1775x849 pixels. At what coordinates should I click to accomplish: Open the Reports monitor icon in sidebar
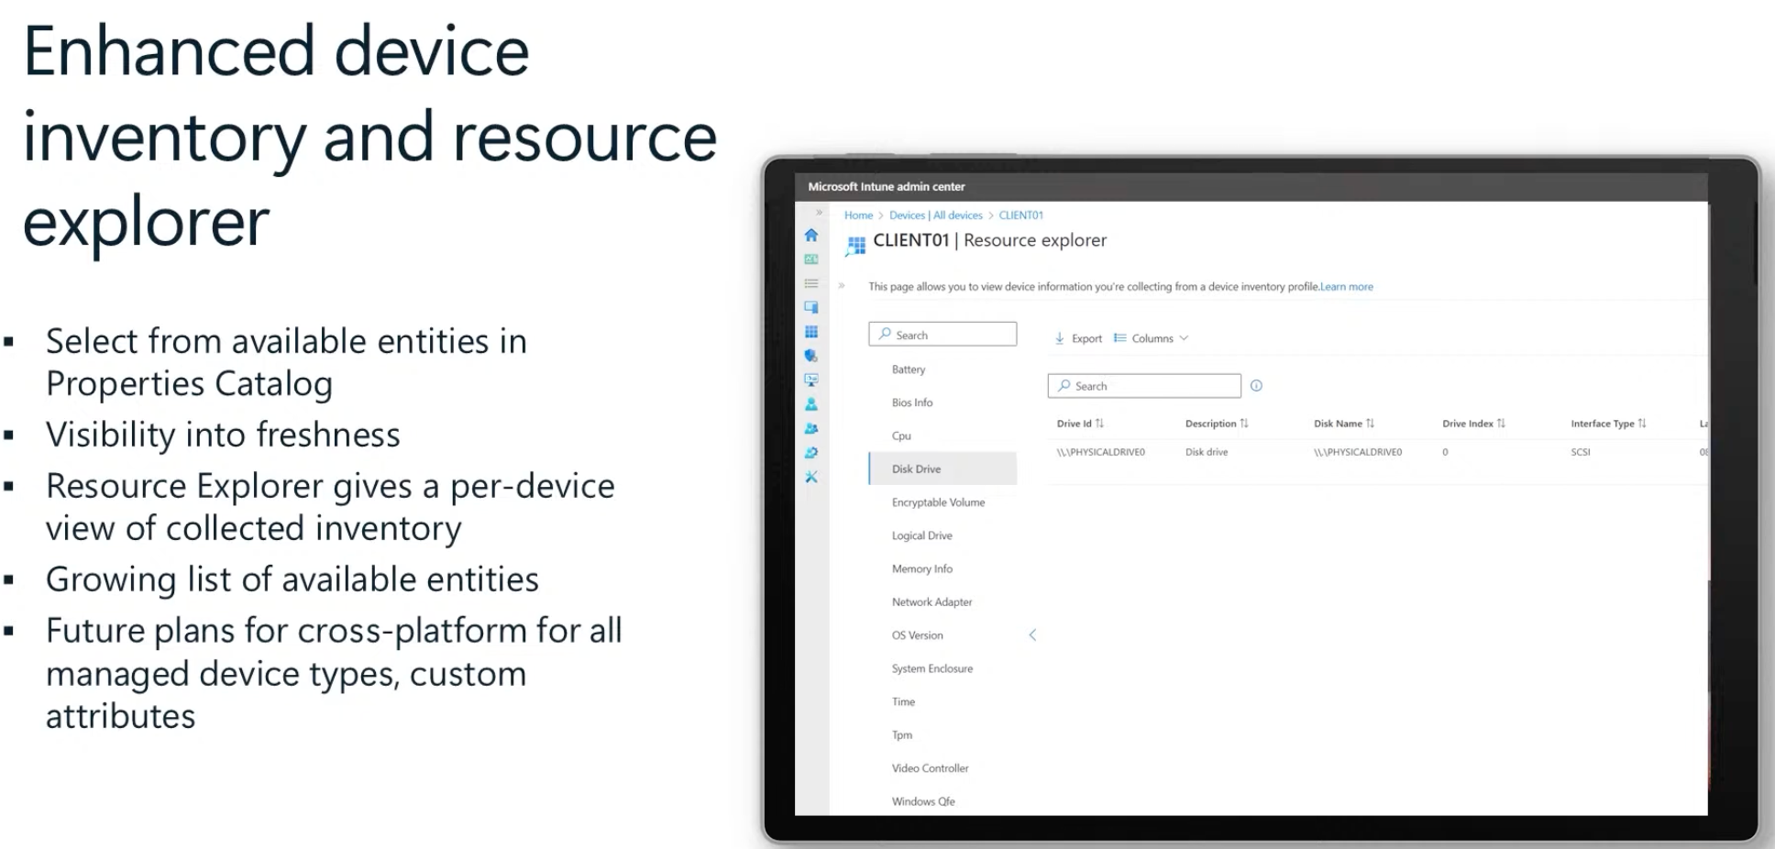click(811, 380)
